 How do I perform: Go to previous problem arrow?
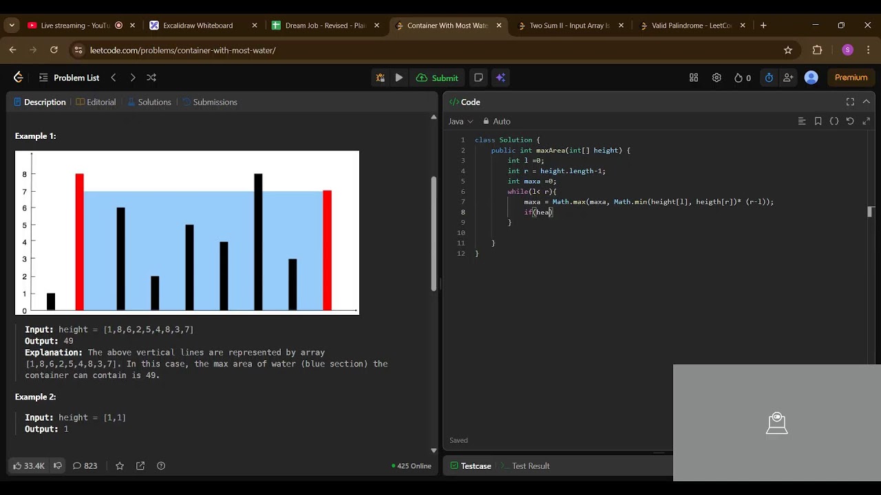114,78
